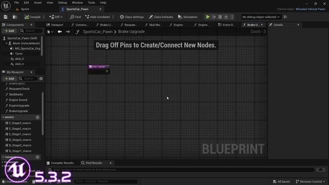Close the Brake Upgrade graph tab

click(x=262, y=25)
